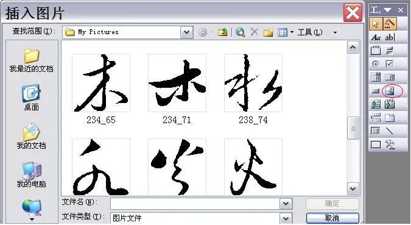Pick the Combo Box tool in toolbox
Image resolution: width=411 pixels, height=225 pixels.
pyautogui.click(x=376, y=77)
